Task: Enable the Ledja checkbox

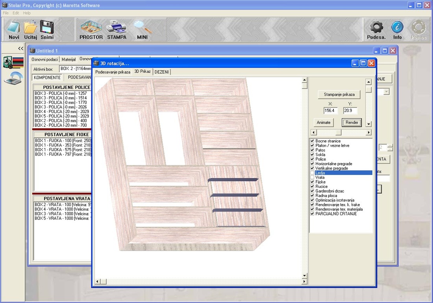Action: coord(312,173)
